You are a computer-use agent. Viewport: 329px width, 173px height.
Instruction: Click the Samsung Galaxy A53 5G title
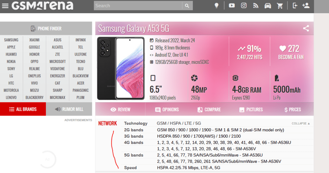[x=134, y=29]
